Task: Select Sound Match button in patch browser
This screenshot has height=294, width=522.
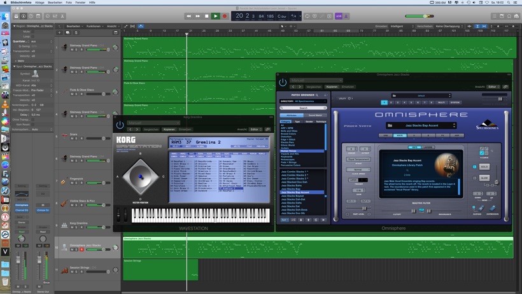Action: click(315, 115)
